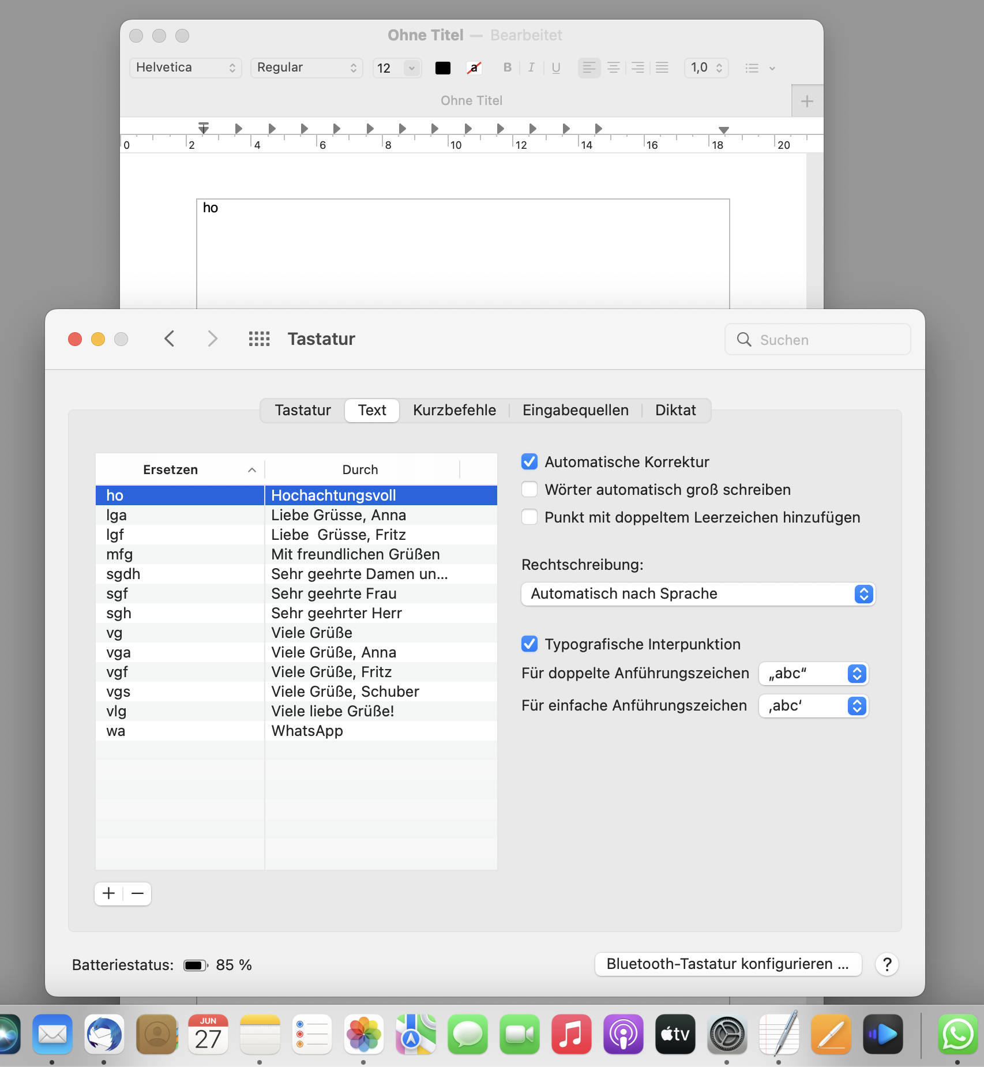The height and width of the screenshot is (1067, 984).
Task: Justify text in TextEdit toolbar
Action: 662,68
